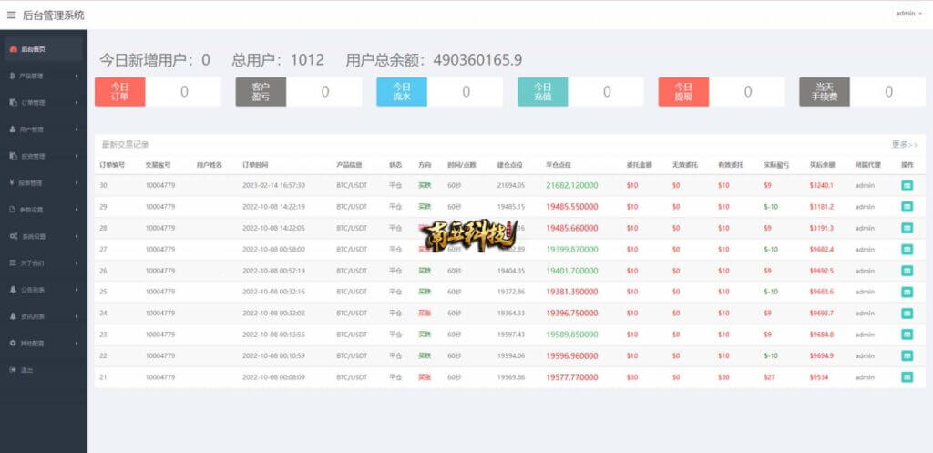The image size is (933, 453).
Task: Select the 资讯列表 menu label
Action: coord(33,316)
